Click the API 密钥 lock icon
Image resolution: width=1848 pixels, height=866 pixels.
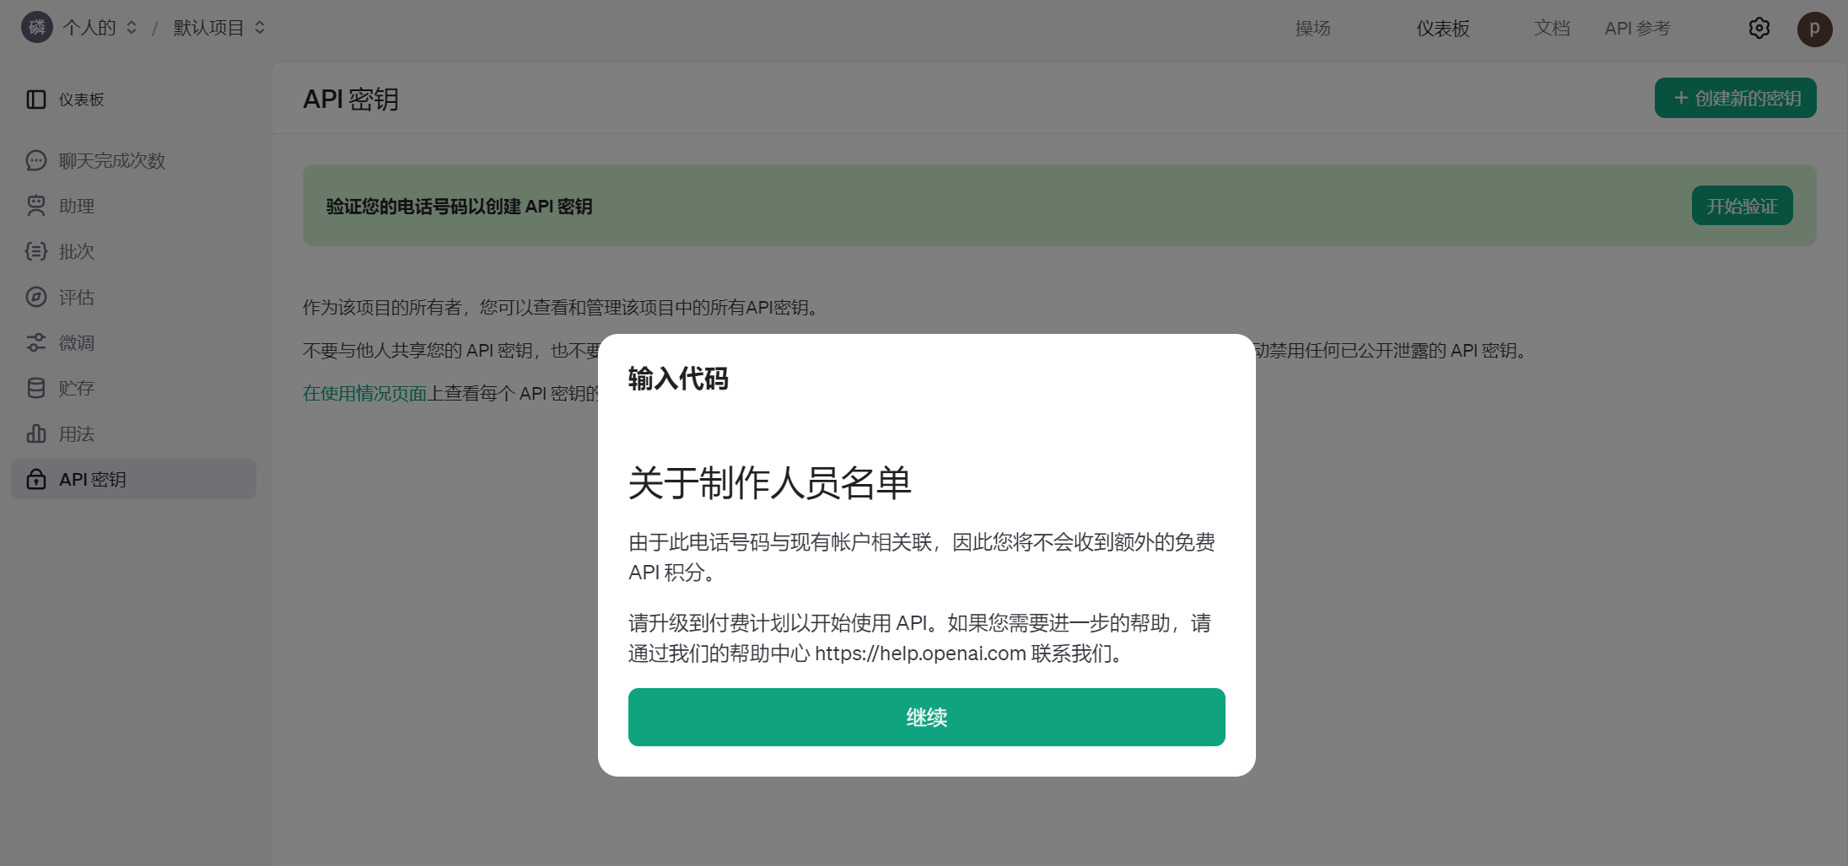click(x=36, y=479)
